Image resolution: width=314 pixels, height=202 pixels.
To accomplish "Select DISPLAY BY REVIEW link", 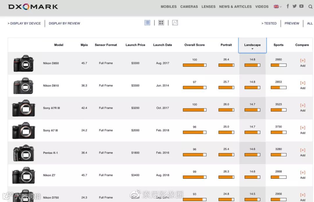I will [64, 24].
